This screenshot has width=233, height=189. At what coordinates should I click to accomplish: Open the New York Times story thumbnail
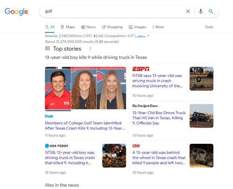[201, 116]
